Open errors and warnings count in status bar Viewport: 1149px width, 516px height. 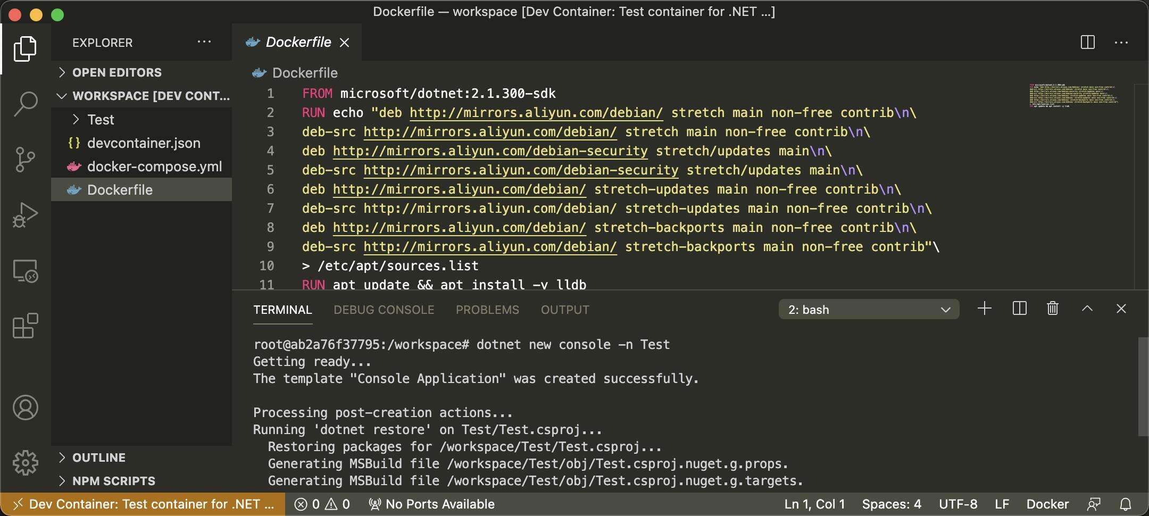click(x=322, y=504)
